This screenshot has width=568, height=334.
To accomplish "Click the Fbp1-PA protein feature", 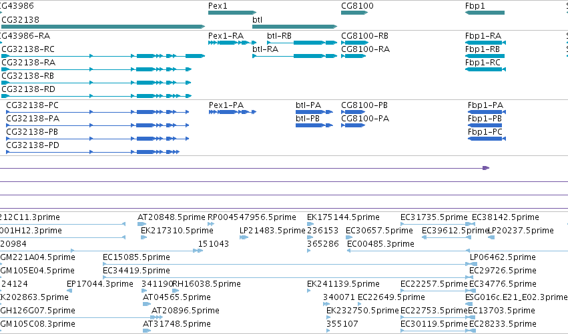I will [487, 112].
